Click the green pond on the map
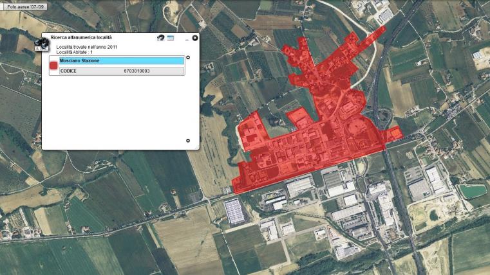Image resolution: width=490 pixels, height=275 pixels. (x=473, y=191)
